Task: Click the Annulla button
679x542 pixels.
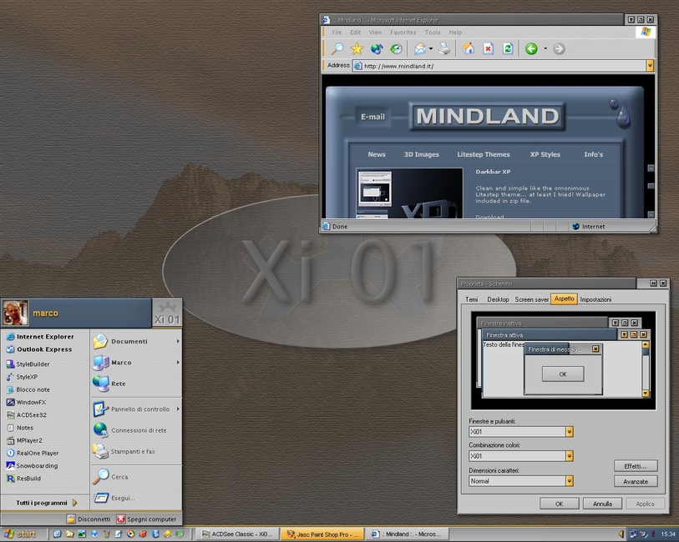Action: [x=602, y=504]
